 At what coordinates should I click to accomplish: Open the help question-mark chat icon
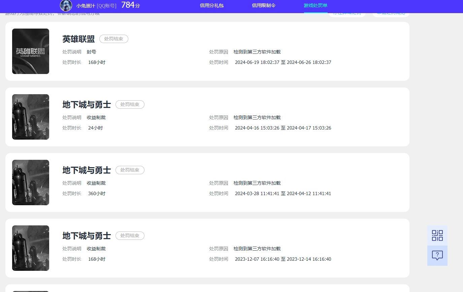point(437,256)
